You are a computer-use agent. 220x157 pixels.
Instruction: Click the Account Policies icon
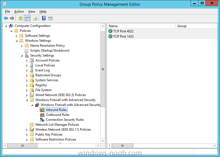click(32, 60)
